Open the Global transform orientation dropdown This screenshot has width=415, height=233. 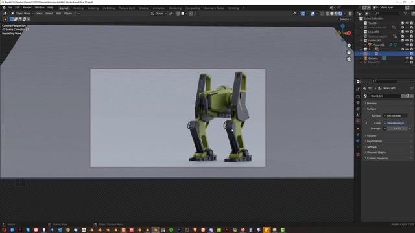tap(158, 14)
